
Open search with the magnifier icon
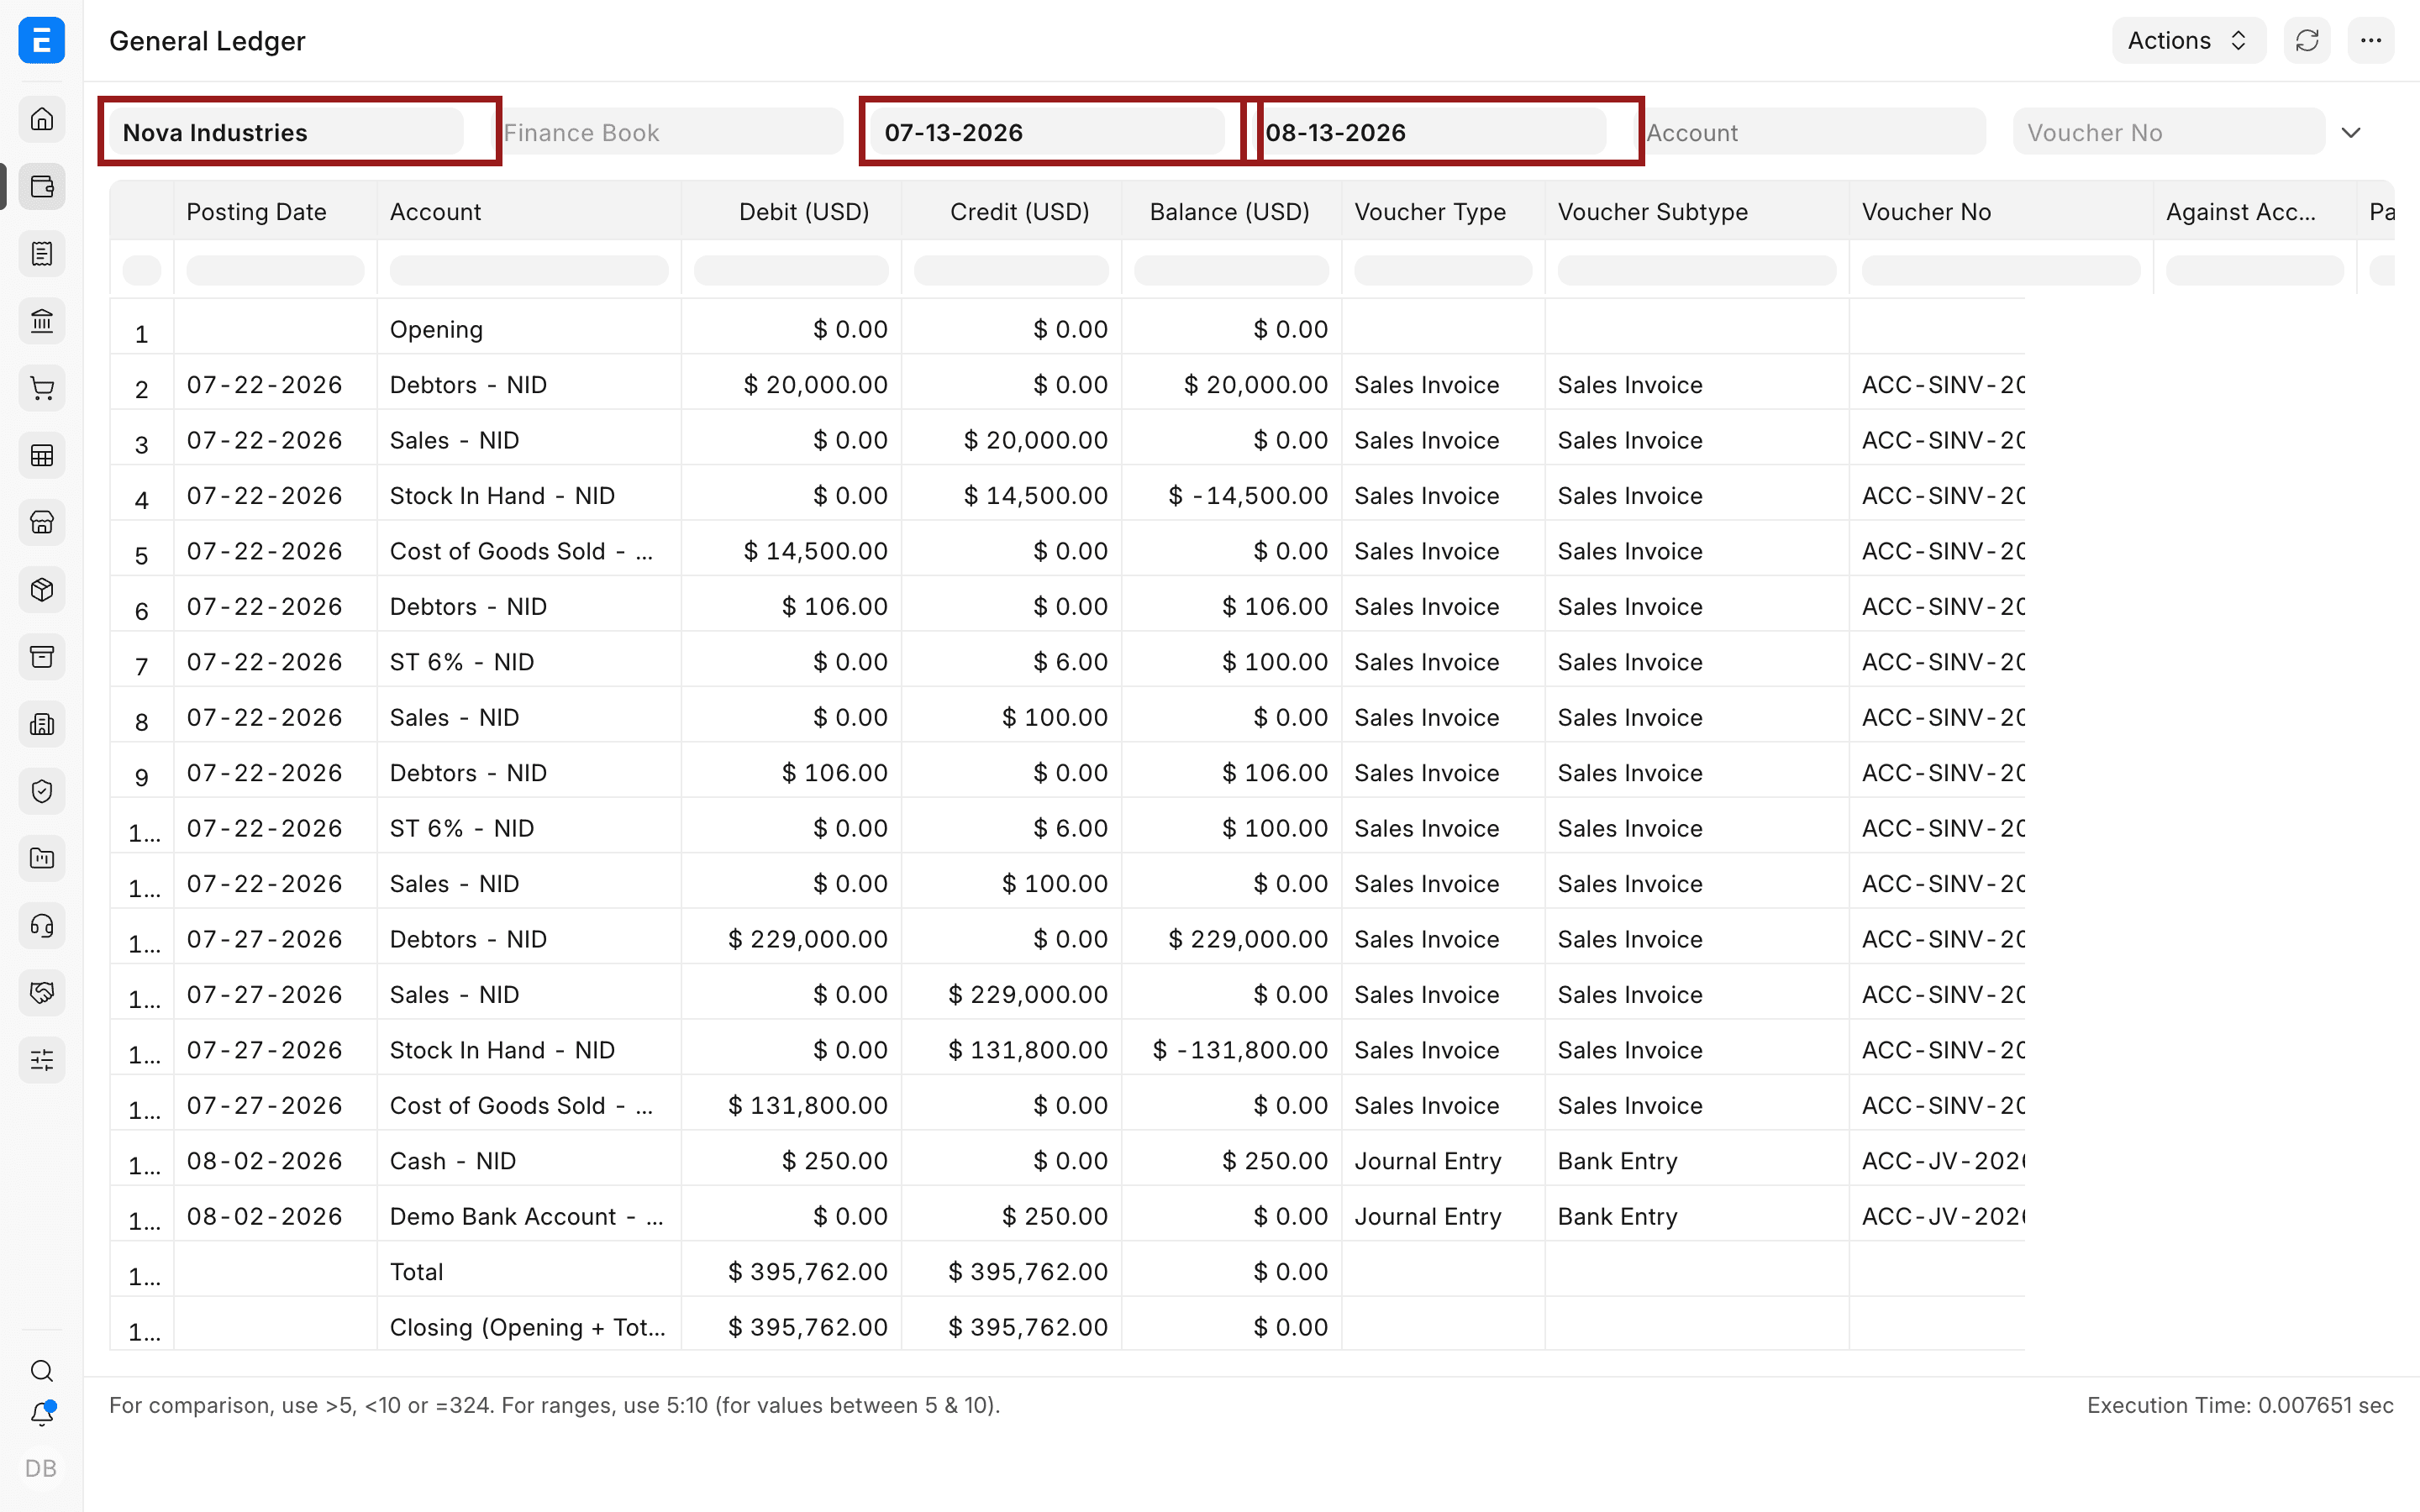click(41, 1370)
